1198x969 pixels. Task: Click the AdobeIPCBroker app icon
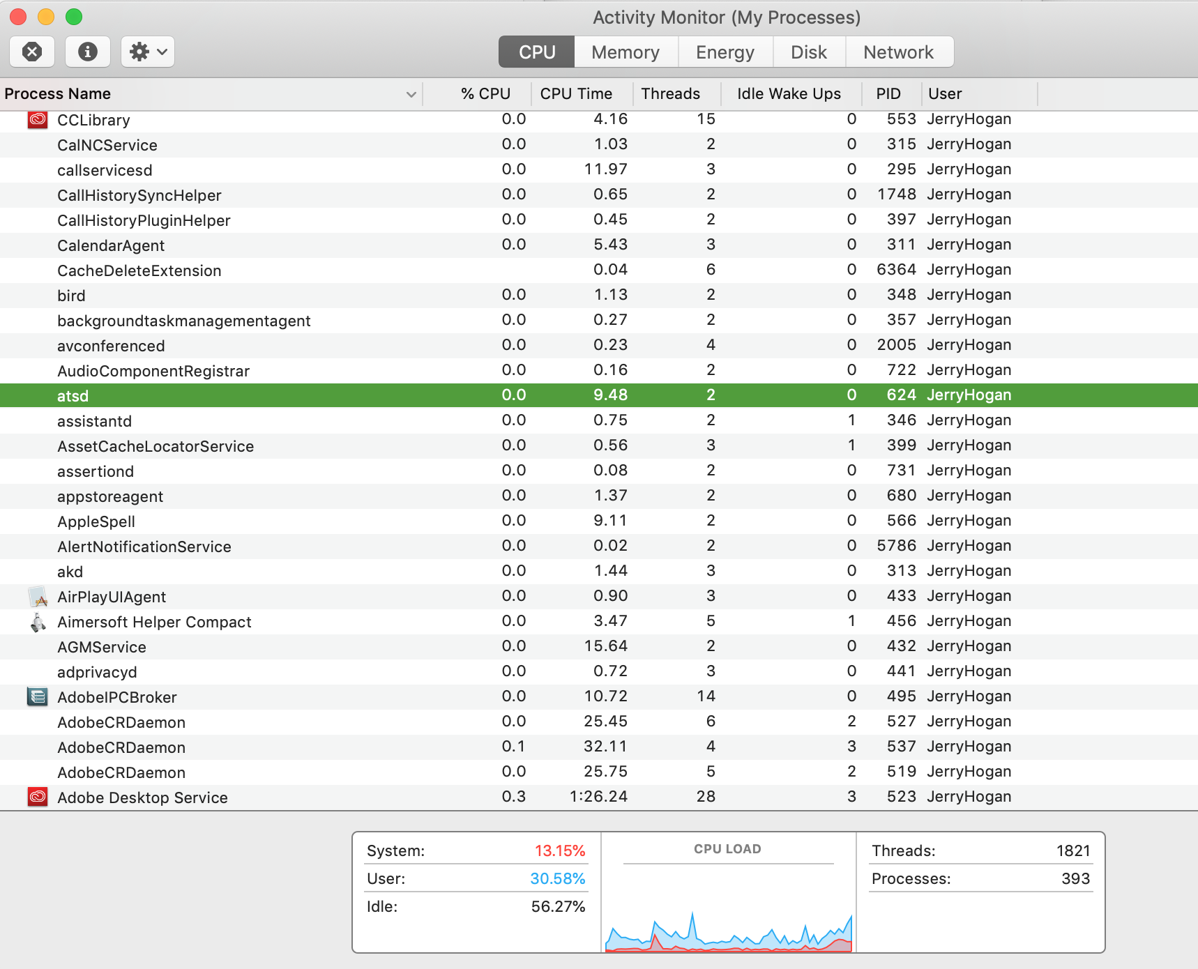pos(38,697)
